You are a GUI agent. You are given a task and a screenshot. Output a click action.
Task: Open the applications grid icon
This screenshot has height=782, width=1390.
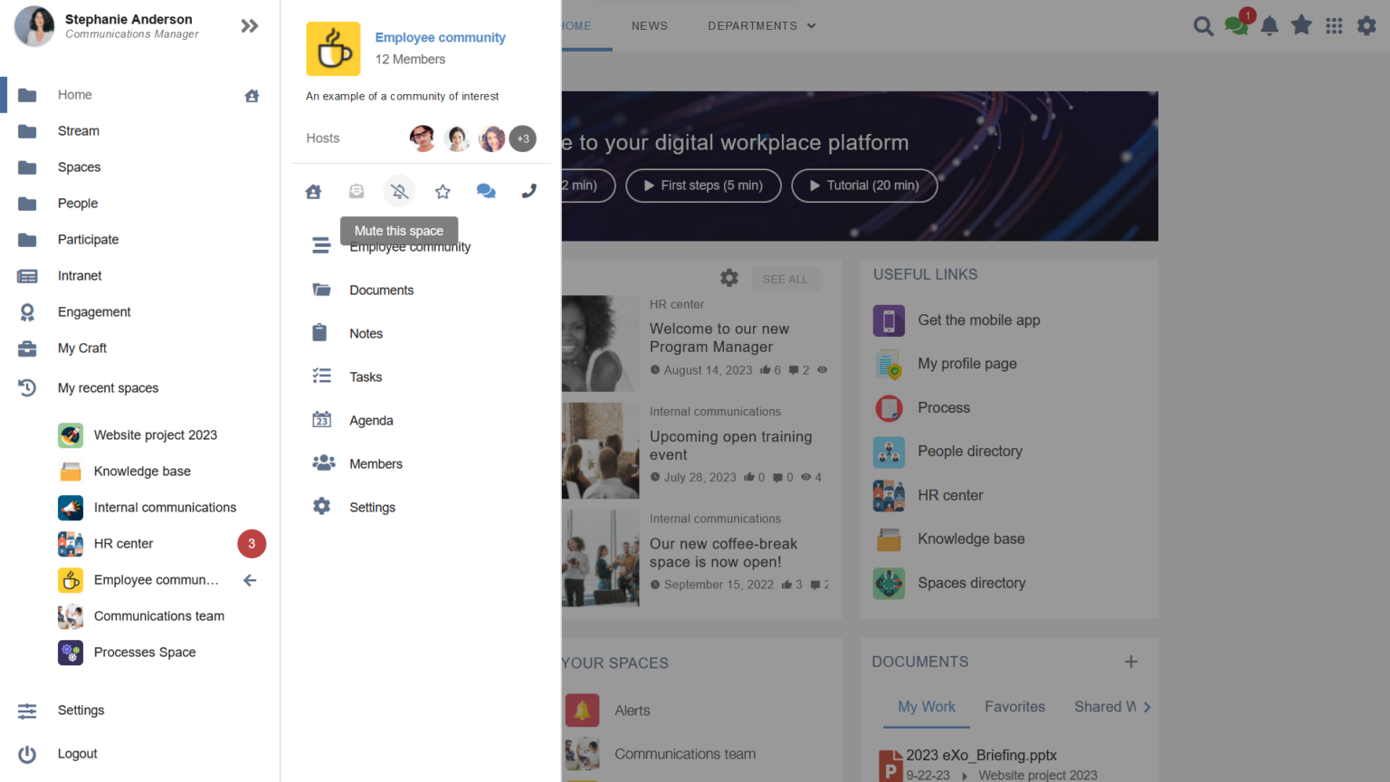(x=1334, y=26)
